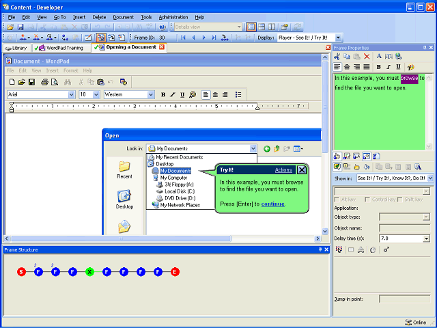437x328 pixels.
Task: Open the Tools menu
Action: (146, 17)
